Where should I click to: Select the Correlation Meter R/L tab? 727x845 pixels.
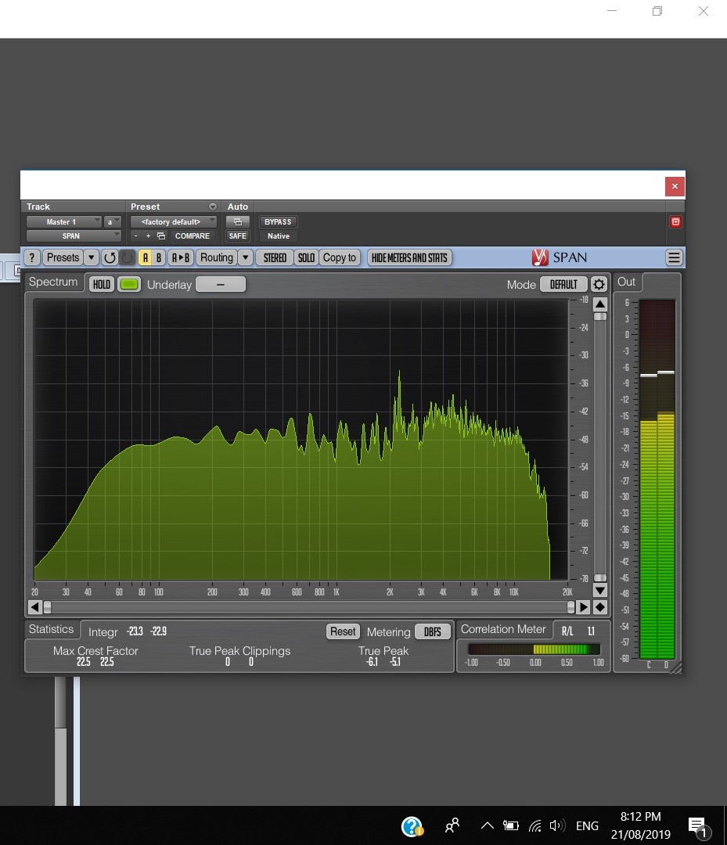567,631
